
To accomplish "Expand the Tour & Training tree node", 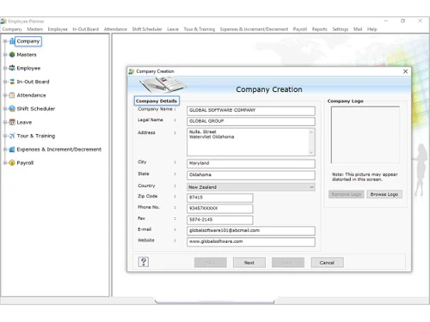I will (5, 136).
